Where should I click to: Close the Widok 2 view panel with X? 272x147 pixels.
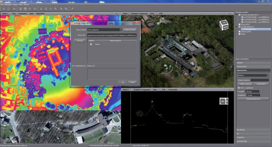[x=229, y=14]
